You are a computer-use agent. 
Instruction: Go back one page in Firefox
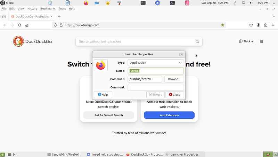tap(5, 25)
